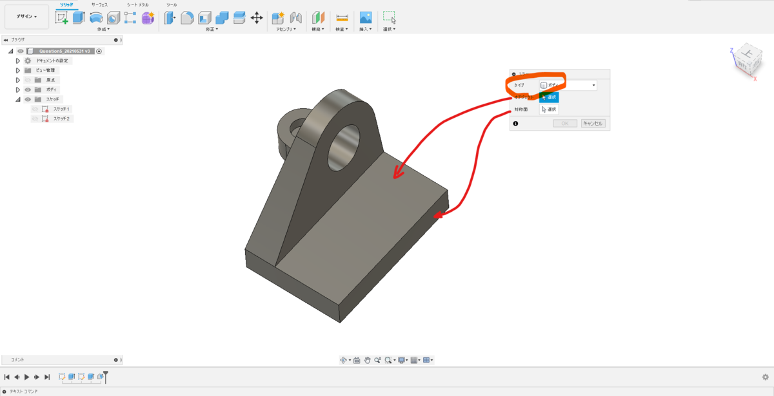Click the Inspect measure ruler icon
The width and height of the screenshot is (774, 396).
click(x=342, y=18)
